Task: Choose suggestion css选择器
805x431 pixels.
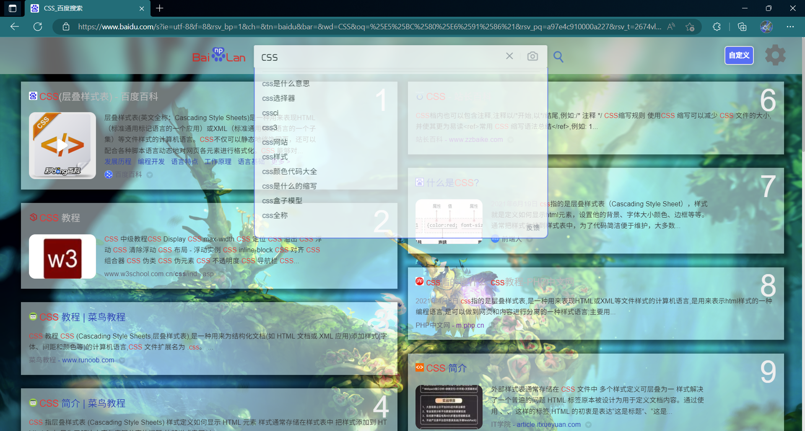Action: 278,98
